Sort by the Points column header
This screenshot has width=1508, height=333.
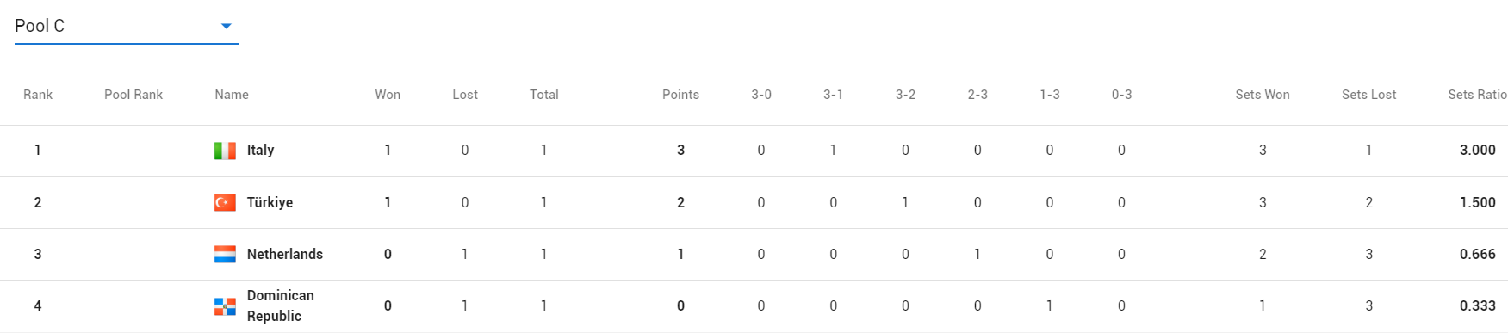tap(680, 95)
